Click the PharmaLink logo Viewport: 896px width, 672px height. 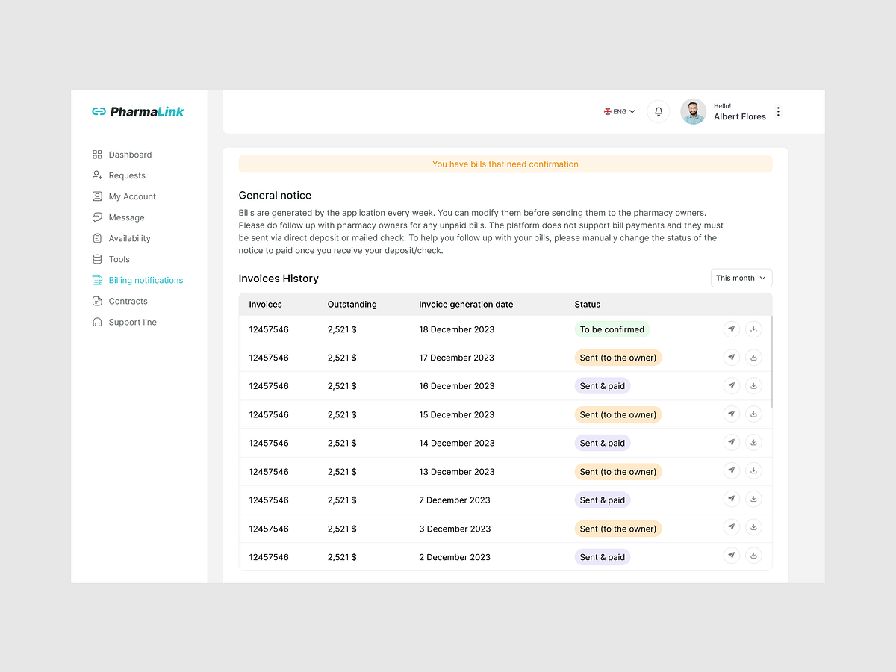(x=137, y=111)
